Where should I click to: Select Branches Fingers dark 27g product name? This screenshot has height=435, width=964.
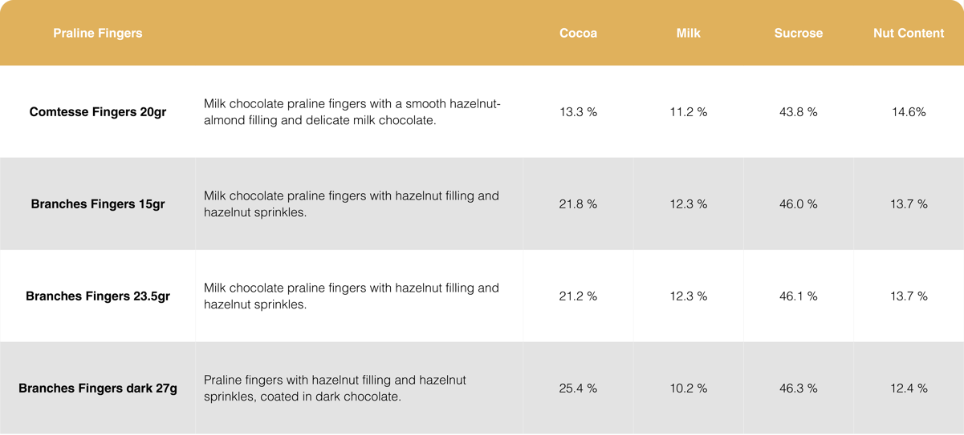tap(98, 389)
